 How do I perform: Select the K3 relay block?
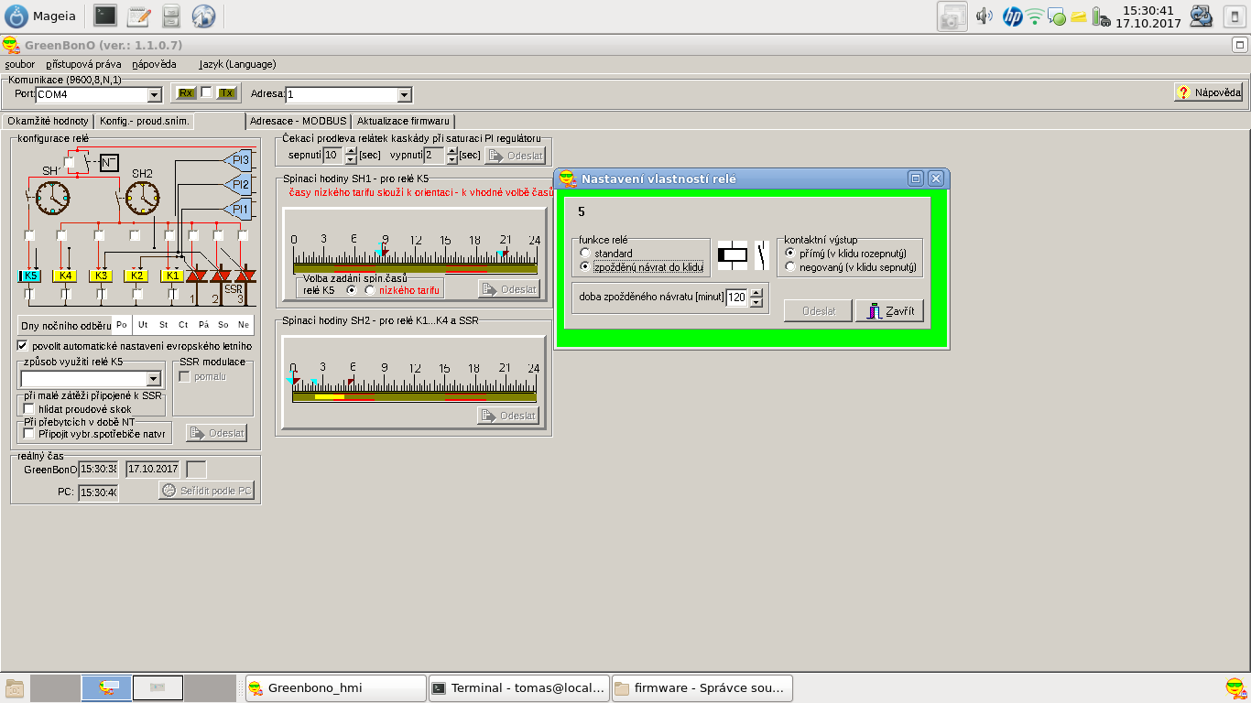[x=101, y=276]
